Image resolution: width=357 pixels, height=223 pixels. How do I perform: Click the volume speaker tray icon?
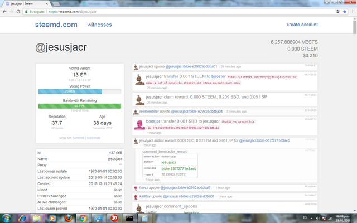pyautogui.click(x=318, y=219)
